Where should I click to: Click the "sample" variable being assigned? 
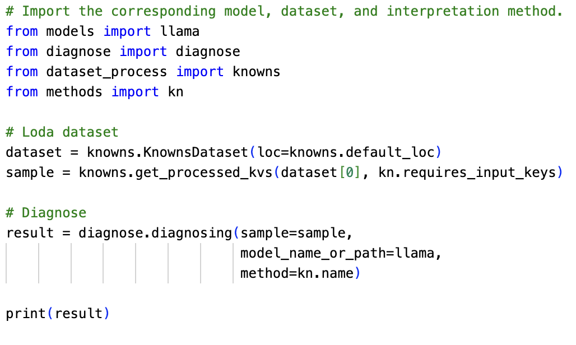click(x=30, y=172)
